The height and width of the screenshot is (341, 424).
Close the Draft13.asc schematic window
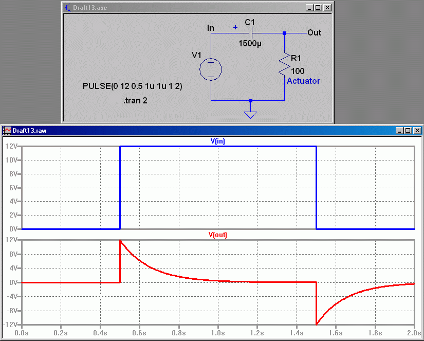click(327, 8)
